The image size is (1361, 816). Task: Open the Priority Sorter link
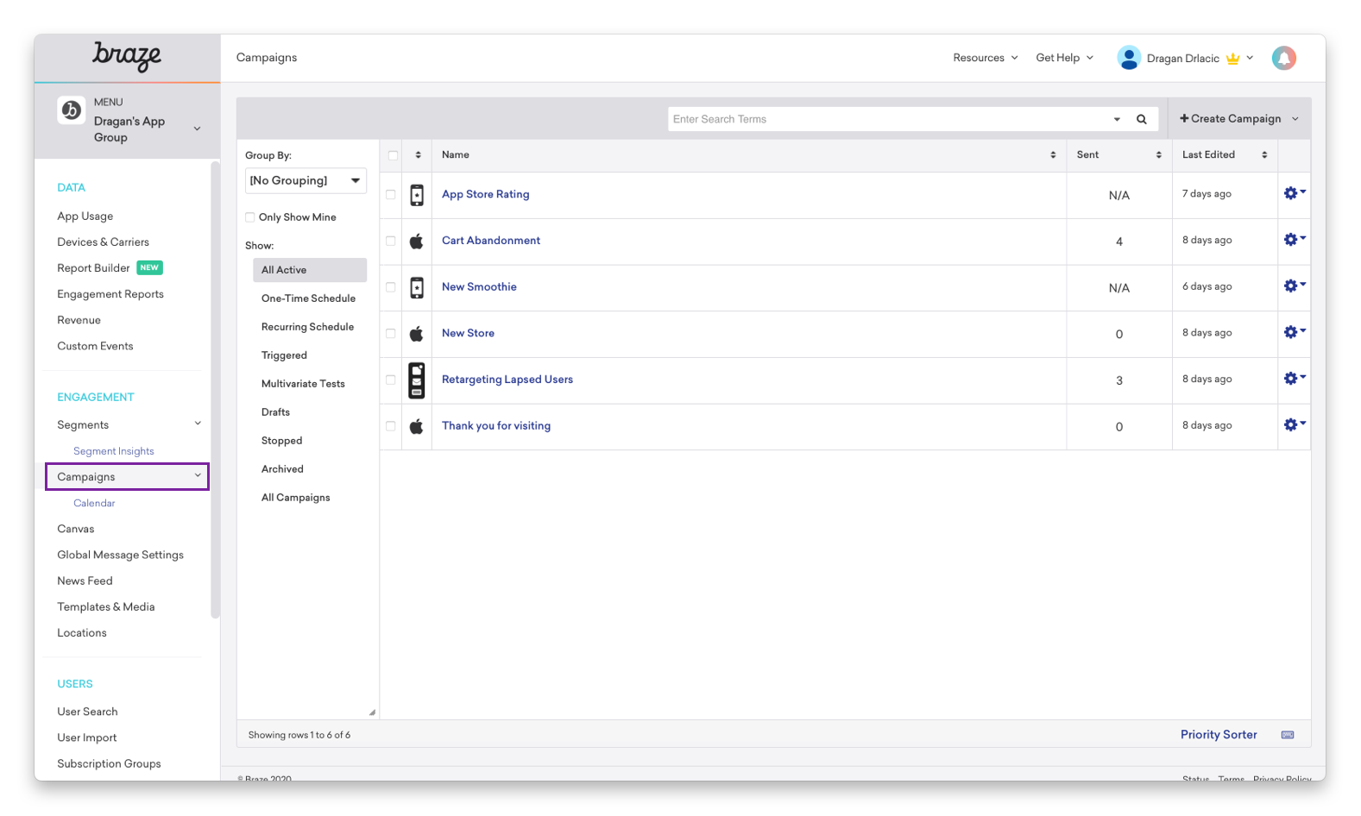click(x=1219, y=735)
